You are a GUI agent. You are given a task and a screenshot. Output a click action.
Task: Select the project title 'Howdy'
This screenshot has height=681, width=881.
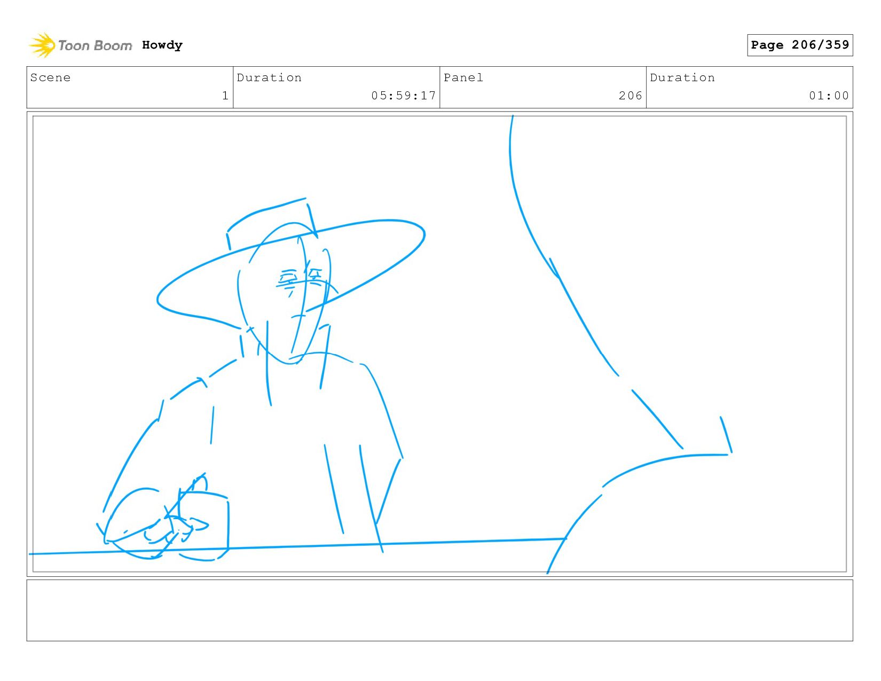[162, 45]
